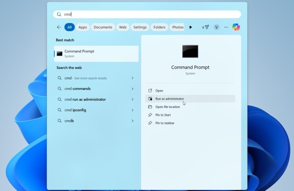Choose Open in the actions list
This screenshot has width=294, height=191.
tap(190, 90)
